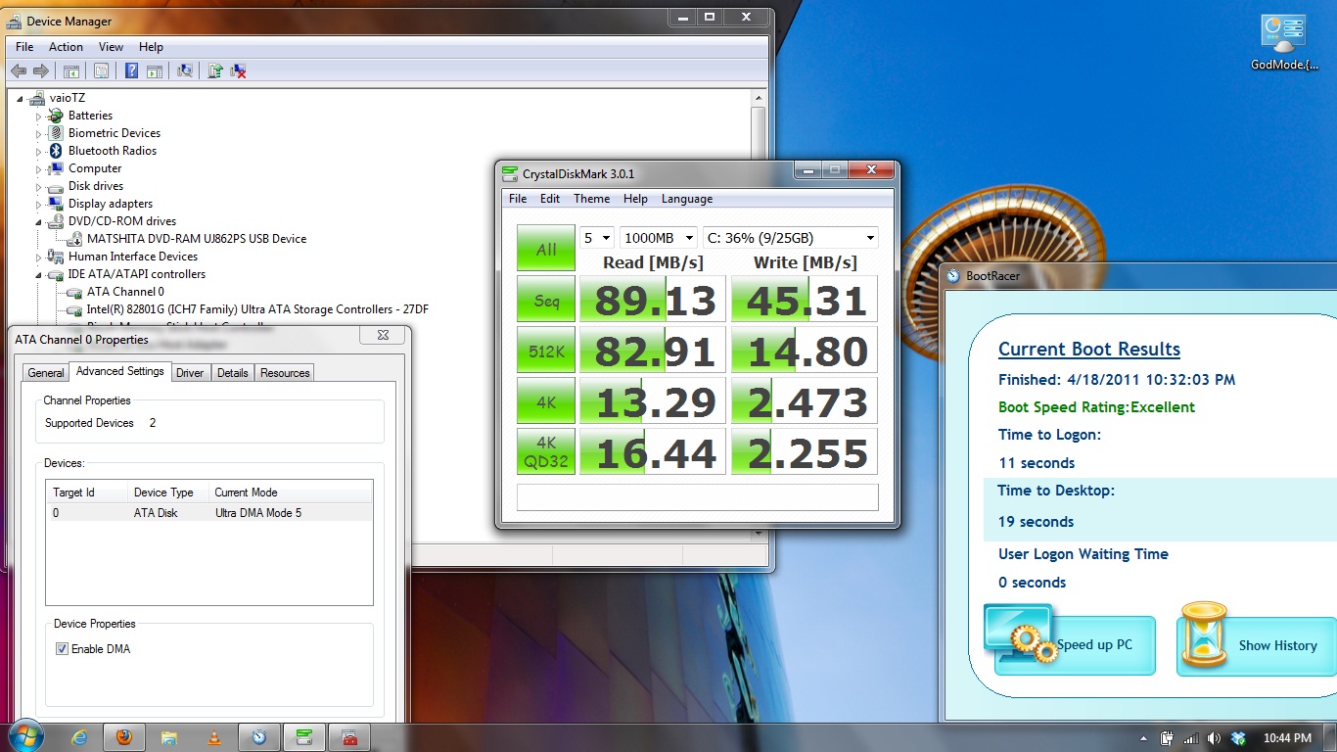1337x752 pixels.
Task: Select the Biometric Devices category
Action: [x=114, y=133]
